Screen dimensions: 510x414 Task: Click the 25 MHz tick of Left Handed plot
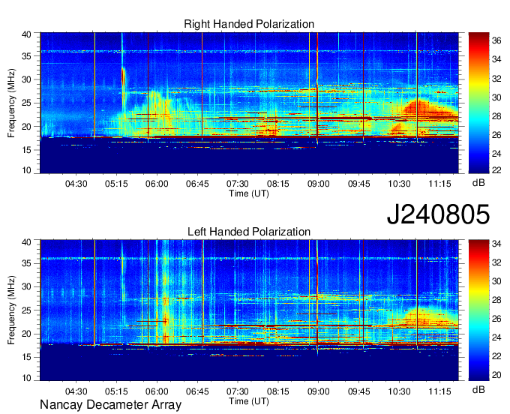coord(26,310)
